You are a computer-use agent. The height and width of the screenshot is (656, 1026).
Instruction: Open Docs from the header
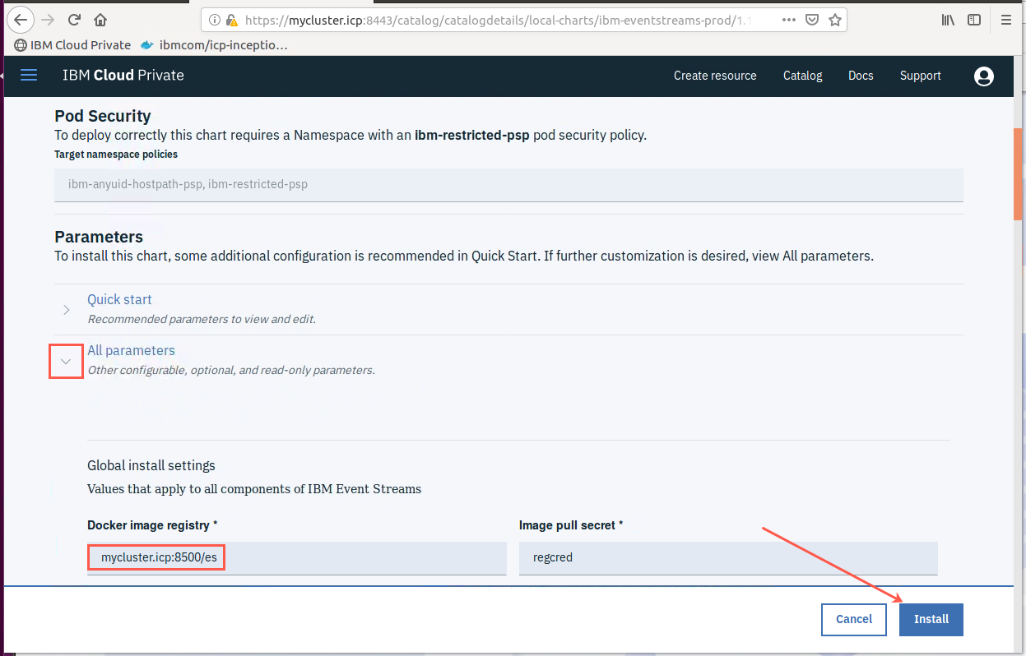[x=861, y=76]
